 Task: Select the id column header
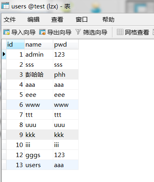15,44
